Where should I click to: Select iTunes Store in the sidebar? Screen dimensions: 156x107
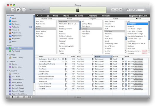pyautogui.click(x=19, y=48)
